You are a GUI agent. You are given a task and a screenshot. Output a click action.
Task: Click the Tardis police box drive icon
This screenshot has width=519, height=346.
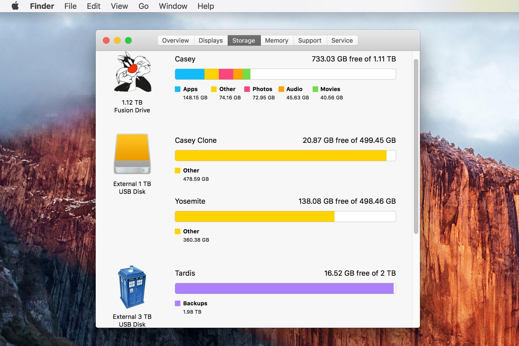click(x=132, y=287)
